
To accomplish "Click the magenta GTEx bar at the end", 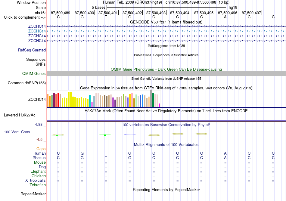I will 160,105.
